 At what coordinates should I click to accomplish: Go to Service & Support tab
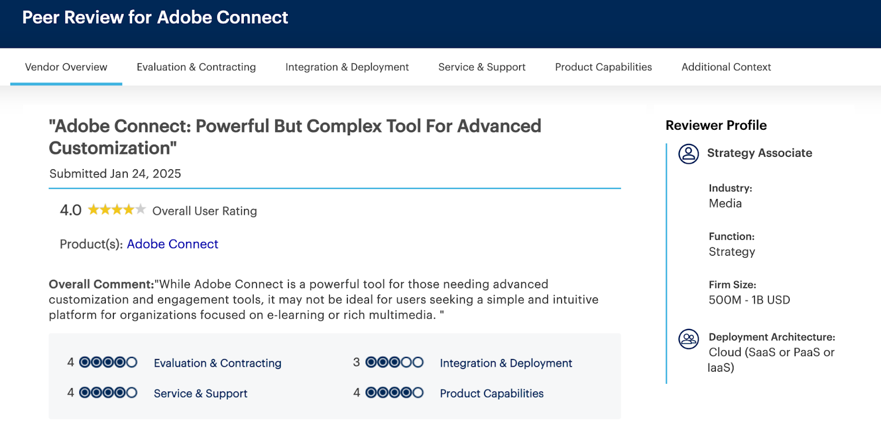482,67
